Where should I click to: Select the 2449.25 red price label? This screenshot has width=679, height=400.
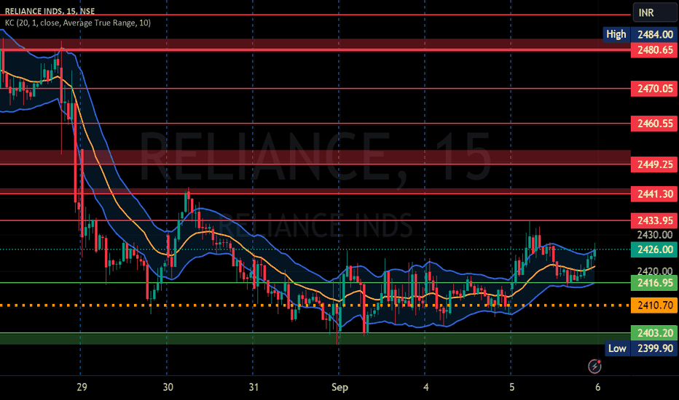tap(655, 164)
